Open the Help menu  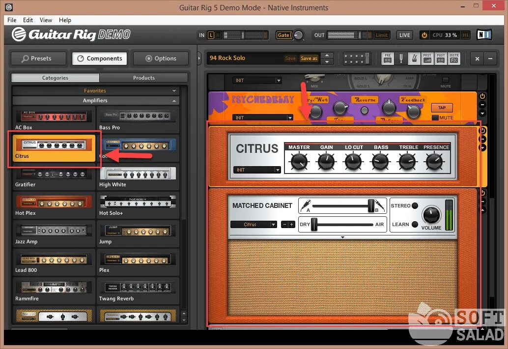pos(65,20)
